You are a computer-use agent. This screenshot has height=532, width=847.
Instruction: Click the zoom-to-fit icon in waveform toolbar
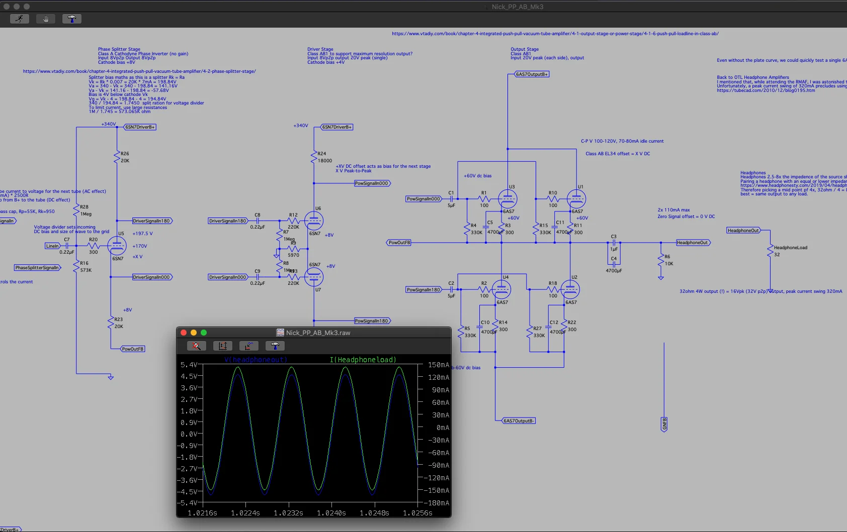coord(197,346)
